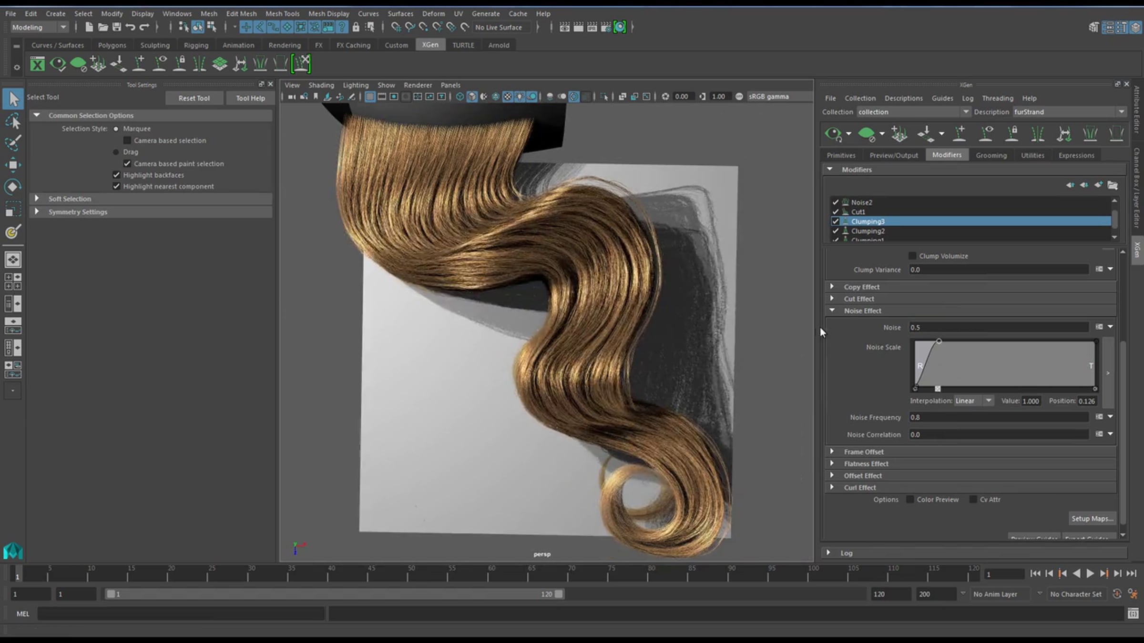The height and width of the screenshot is (643, 1144).
Task: Open Noise expression editor icon
Action: click(1099, 327)
